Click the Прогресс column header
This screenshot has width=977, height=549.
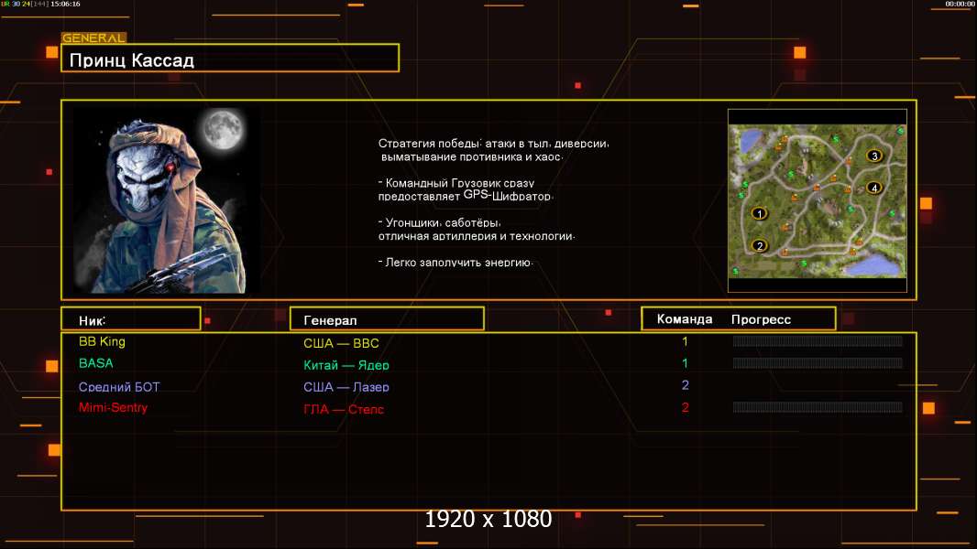click(761, 319)
